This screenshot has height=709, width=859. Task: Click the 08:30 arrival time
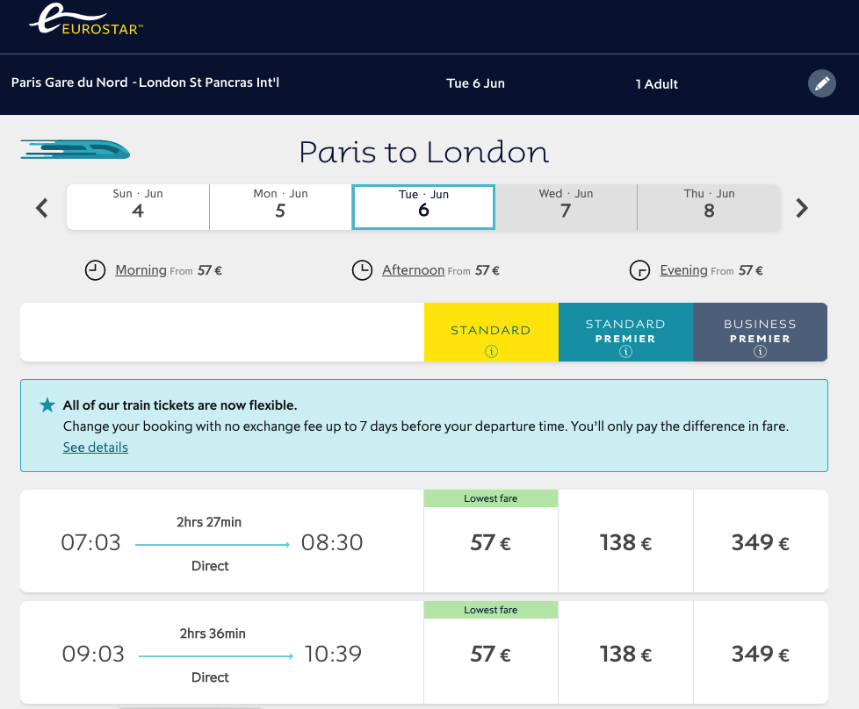(x=332, y=542)
